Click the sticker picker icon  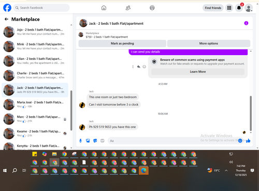95,141
